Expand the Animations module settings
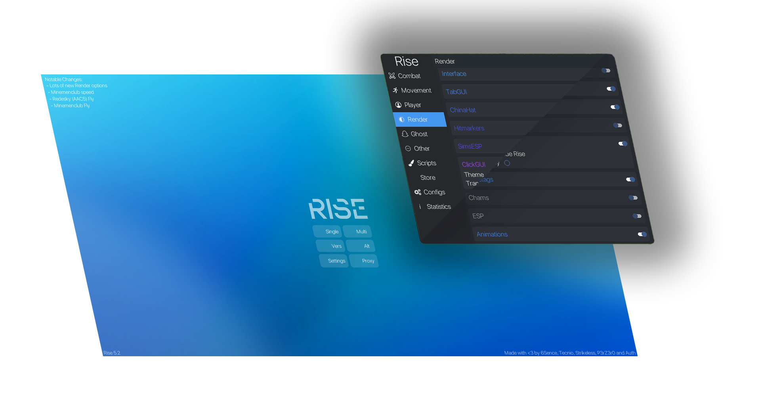The width and height of the screenshot is (760, 401). tap(492, 234)
